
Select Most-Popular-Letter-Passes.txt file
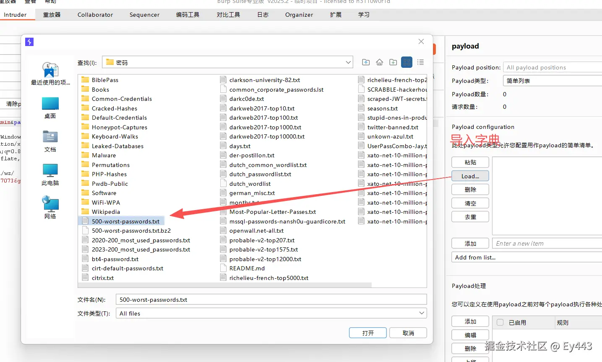coord(268,212)
